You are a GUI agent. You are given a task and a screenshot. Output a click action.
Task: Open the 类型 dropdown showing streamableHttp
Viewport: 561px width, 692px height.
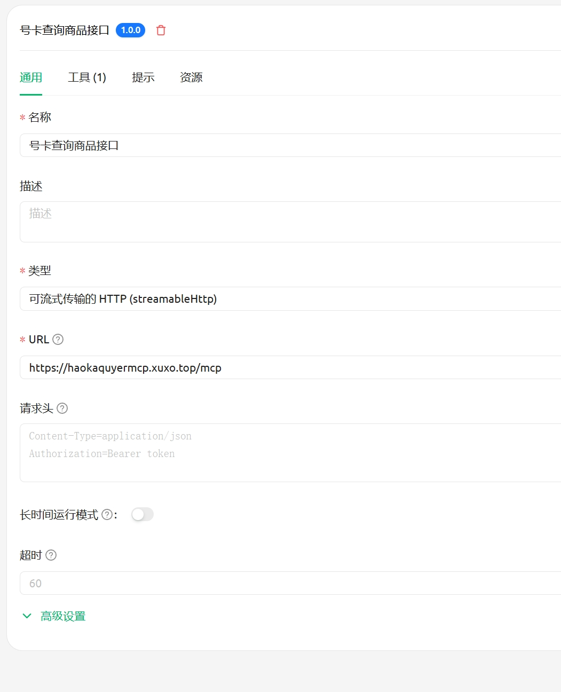288,299
